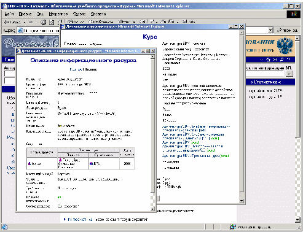
Task: Click the Refresh page icon in the toolbar
Action: coord(52,22)
